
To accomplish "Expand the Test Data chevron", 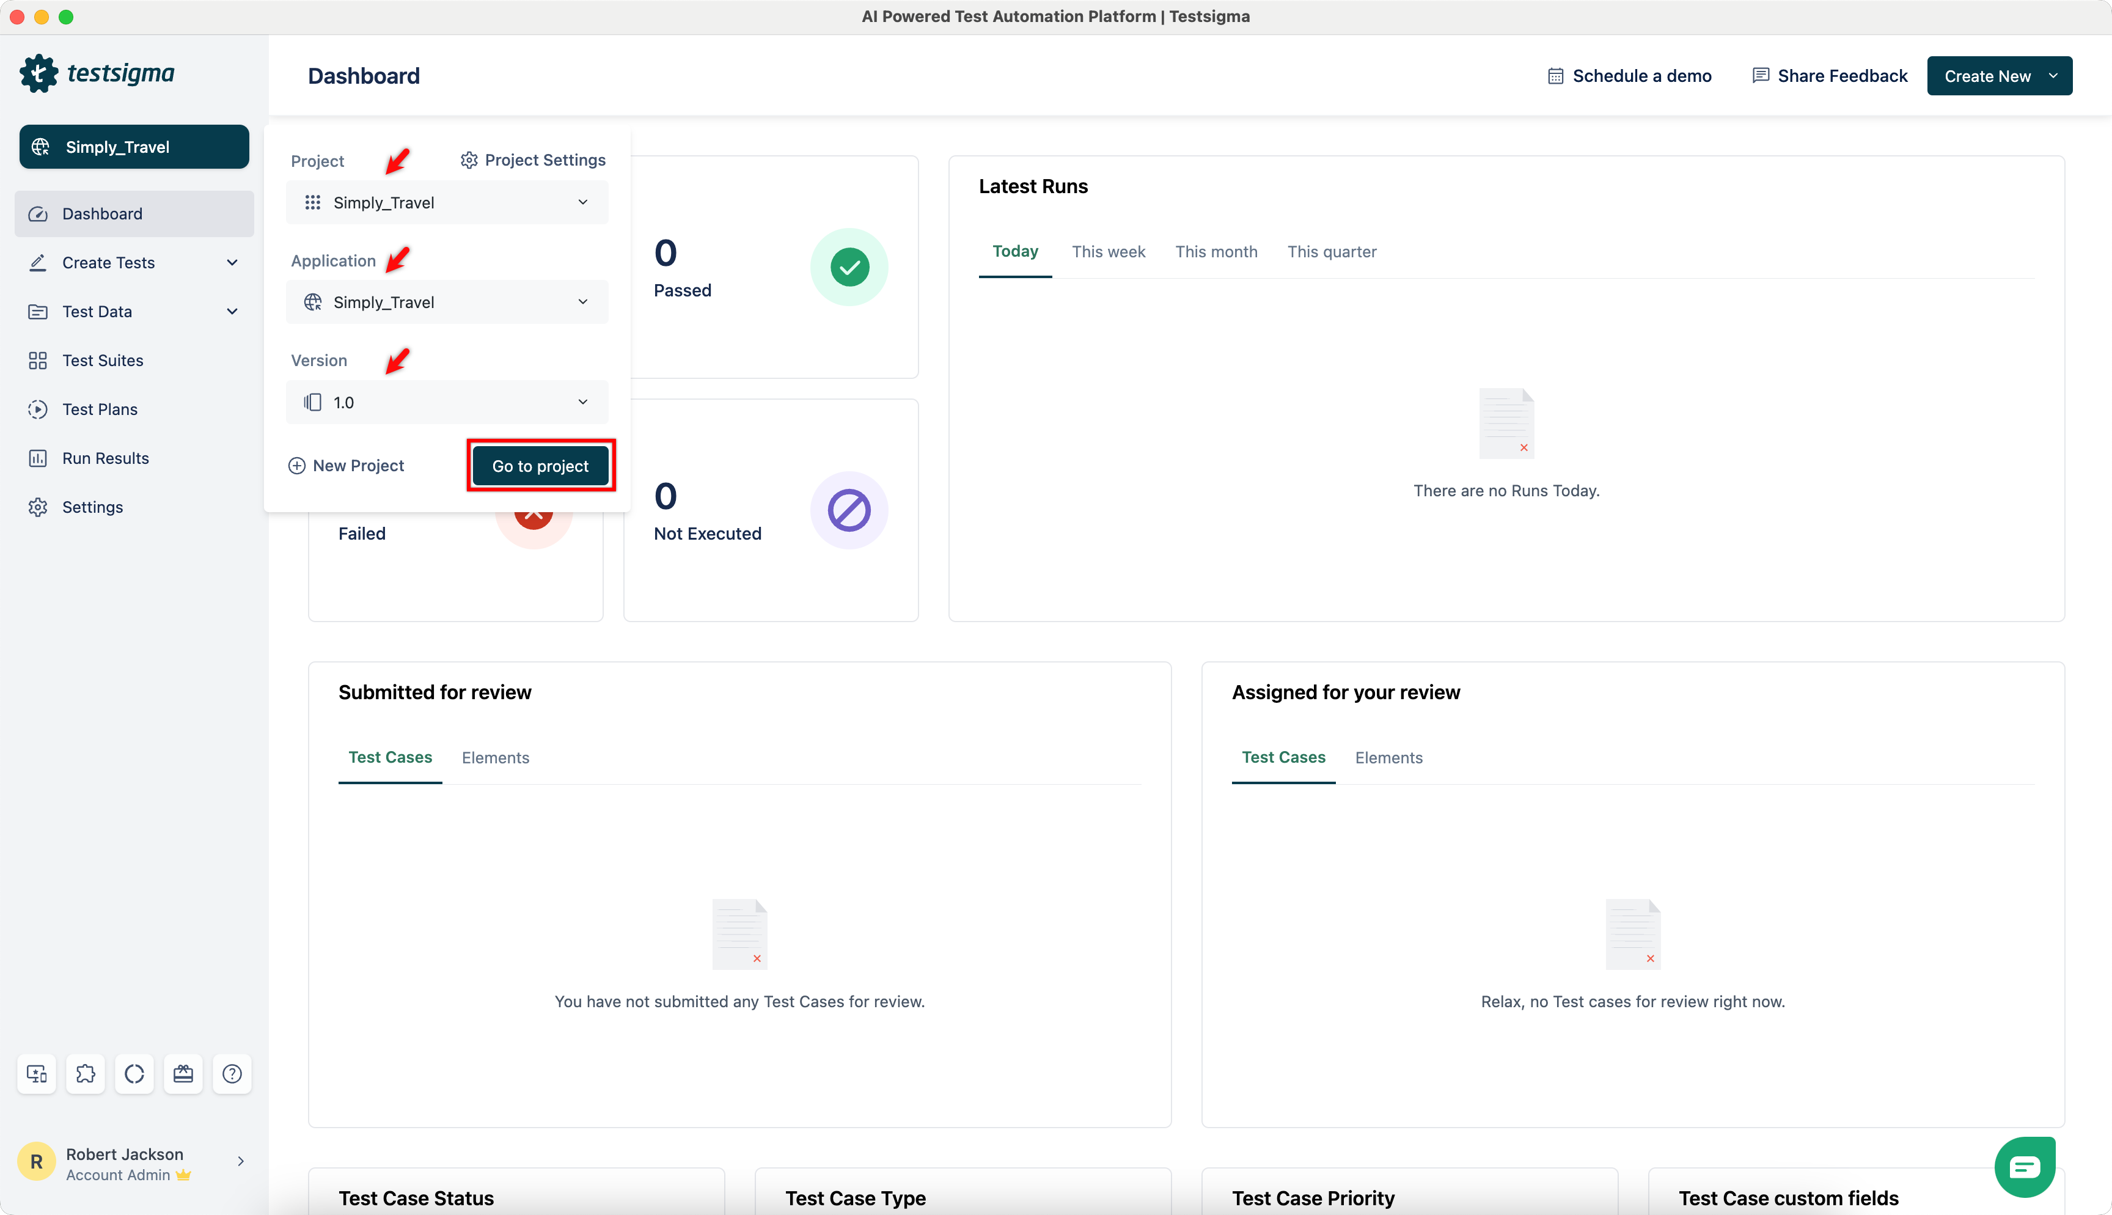I will pyautogui.click(x=232, y=311).
